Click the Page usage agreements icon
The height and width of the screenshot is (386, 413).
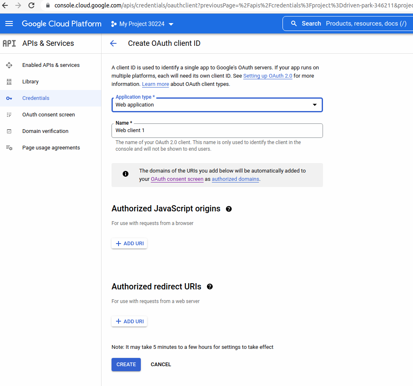coord(9,148)
